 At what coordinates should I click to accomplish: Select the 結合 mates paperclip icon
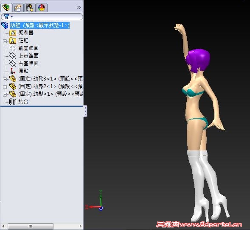[13, 102]
